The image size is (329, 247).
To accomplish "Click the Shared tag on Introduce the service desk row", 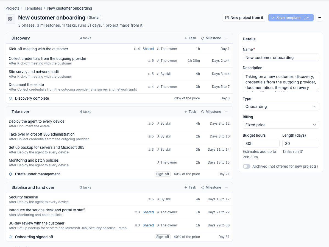I will coord(148,212).
